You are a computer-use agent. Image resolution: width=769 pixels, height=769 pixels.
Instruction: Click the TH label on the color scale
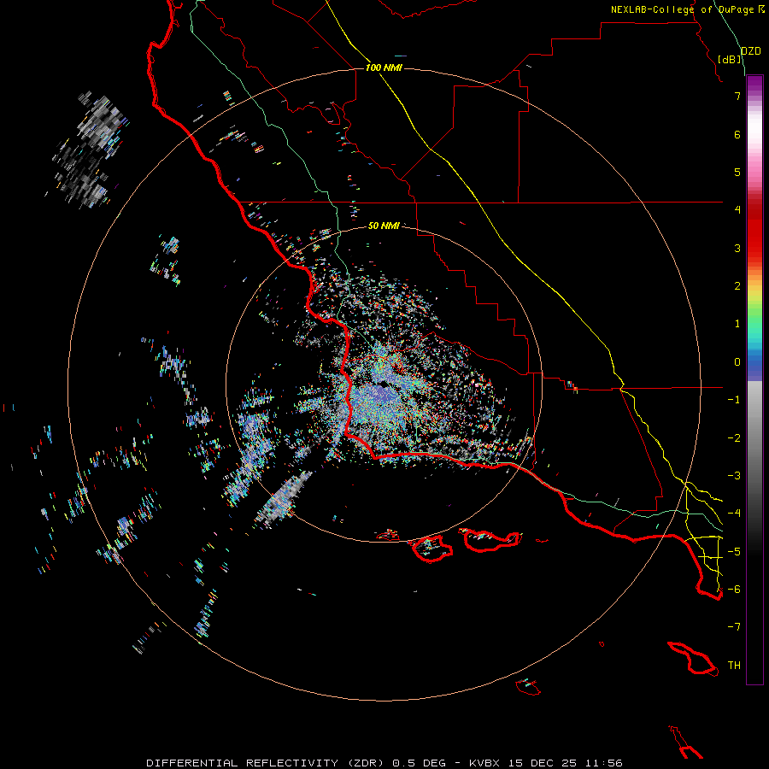pyautogui.click(x=734, y=666)
